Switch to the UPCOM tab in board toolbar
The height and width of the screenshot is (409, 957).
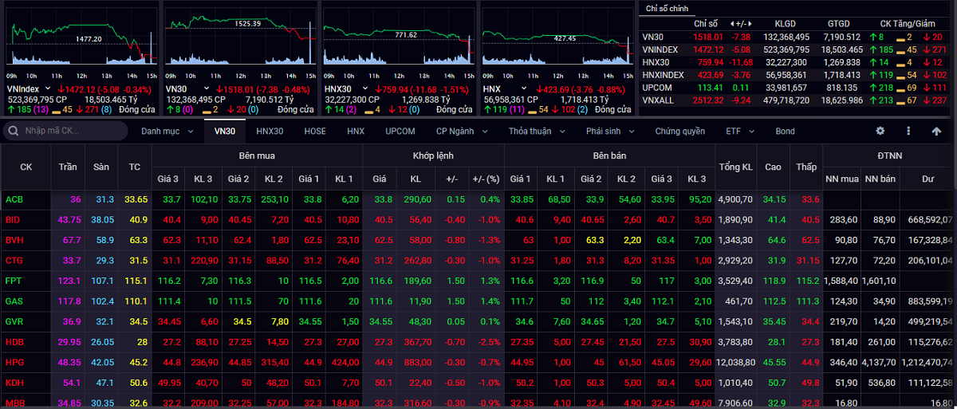pyautogui.click(x=400, y=131)
